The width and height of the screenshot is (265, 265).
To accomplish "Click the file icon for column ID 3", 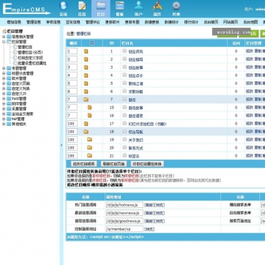I will [86, 67].
